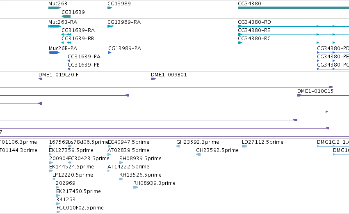Select the Muc26B gene arrow glyph
The height and width of the screenshot is (214, 349).
(55, 8)
